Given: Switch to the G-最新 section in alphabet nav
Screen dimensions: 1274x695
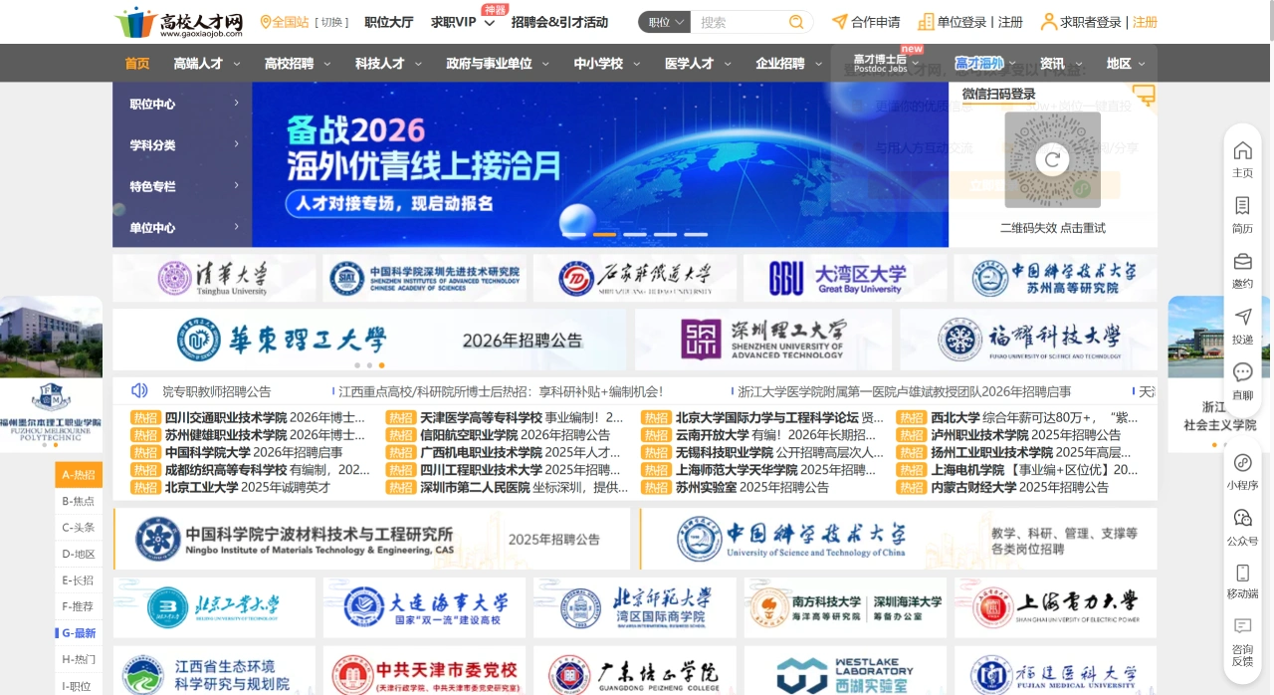Looking at the screenshot, I should point(78,633).
